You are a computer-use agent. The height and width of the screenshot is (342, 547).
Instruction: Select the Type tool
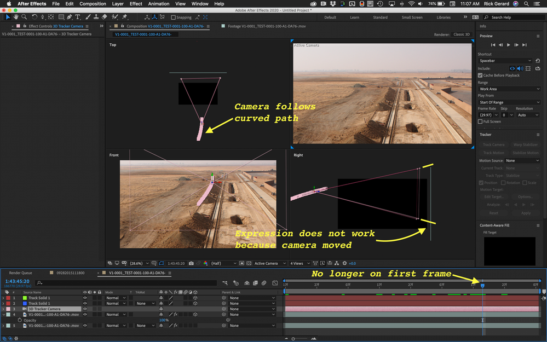[77, 17]
